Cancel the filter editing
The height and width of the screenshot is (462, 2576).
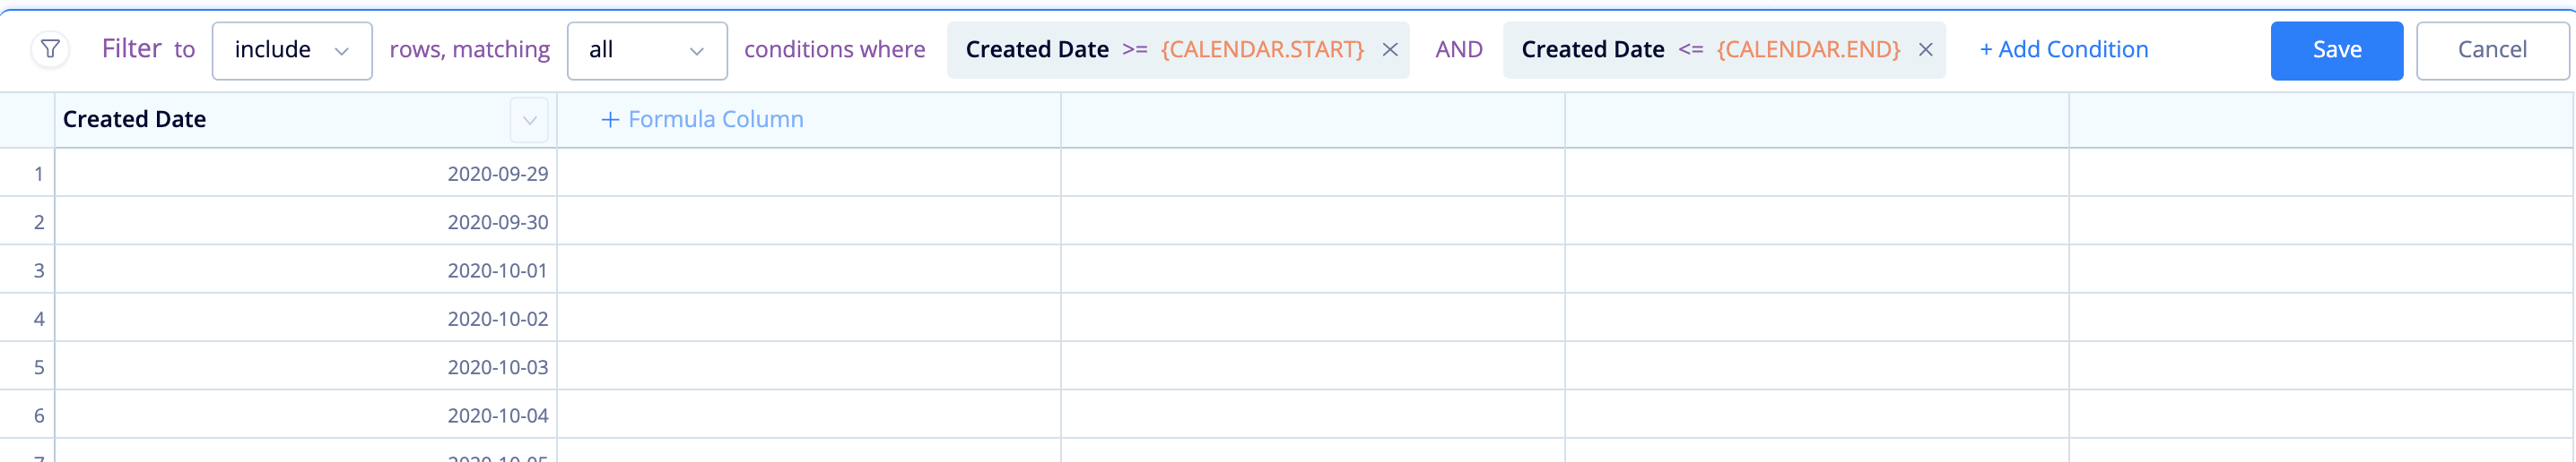[x=2491, y=50]
